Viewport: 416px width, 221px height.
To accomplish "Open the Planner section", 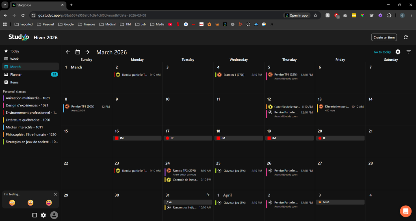I will click(x=16, y=74).
